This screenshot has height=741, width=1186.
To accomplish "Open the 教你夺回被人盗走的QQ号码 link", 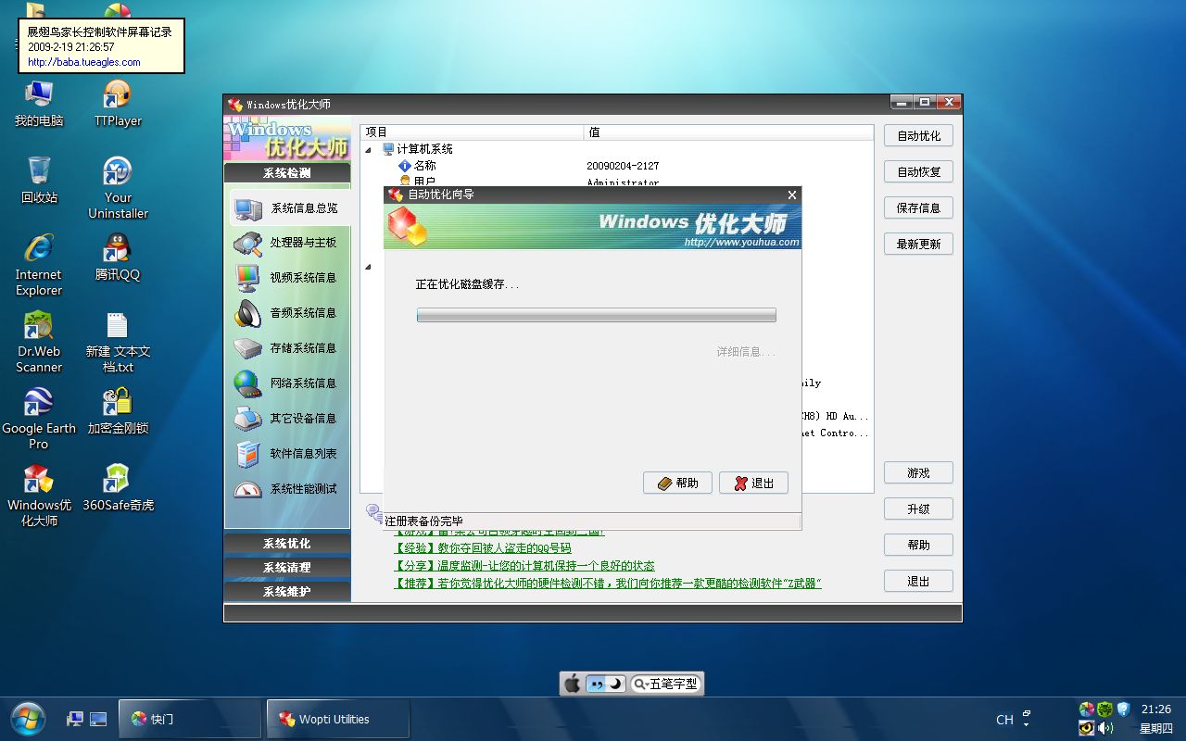I will [482, 548].
